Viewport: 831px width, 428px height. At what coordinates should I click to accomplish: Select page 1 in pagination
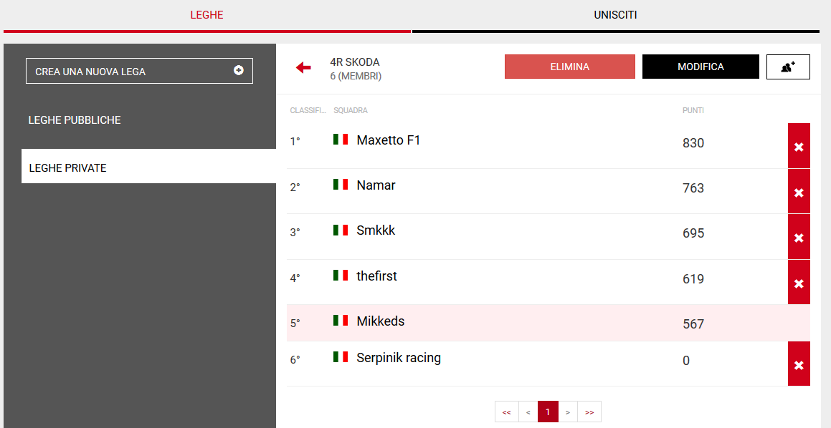(x=548, y=412)
